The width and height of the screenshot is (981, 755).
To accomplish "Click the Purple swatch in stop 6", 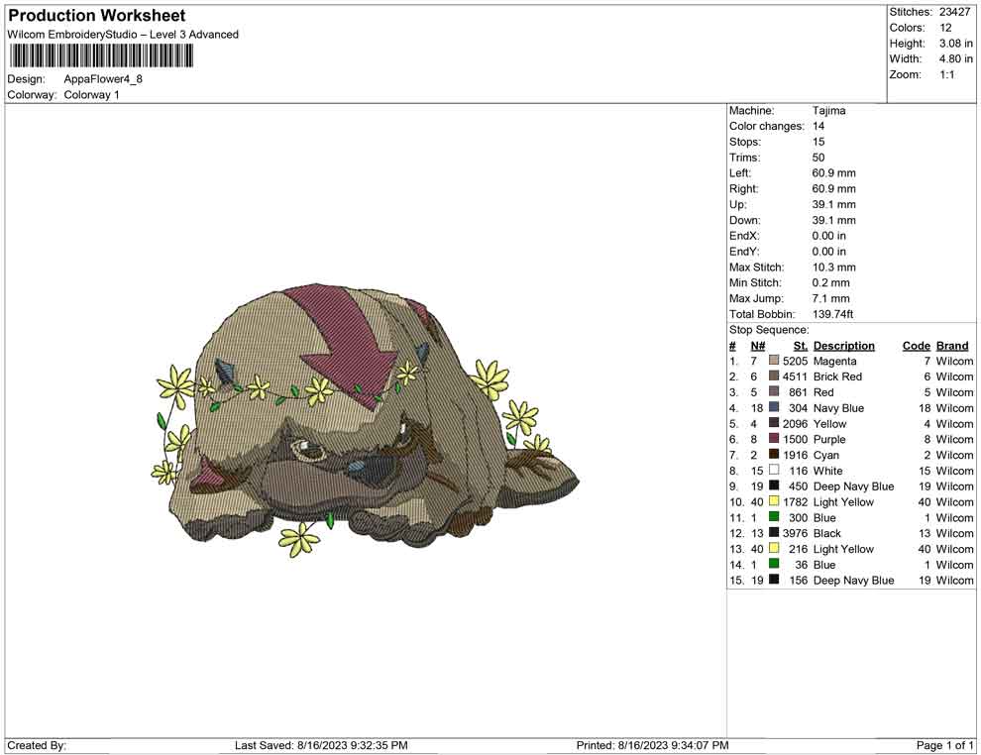I will point(774,439).
